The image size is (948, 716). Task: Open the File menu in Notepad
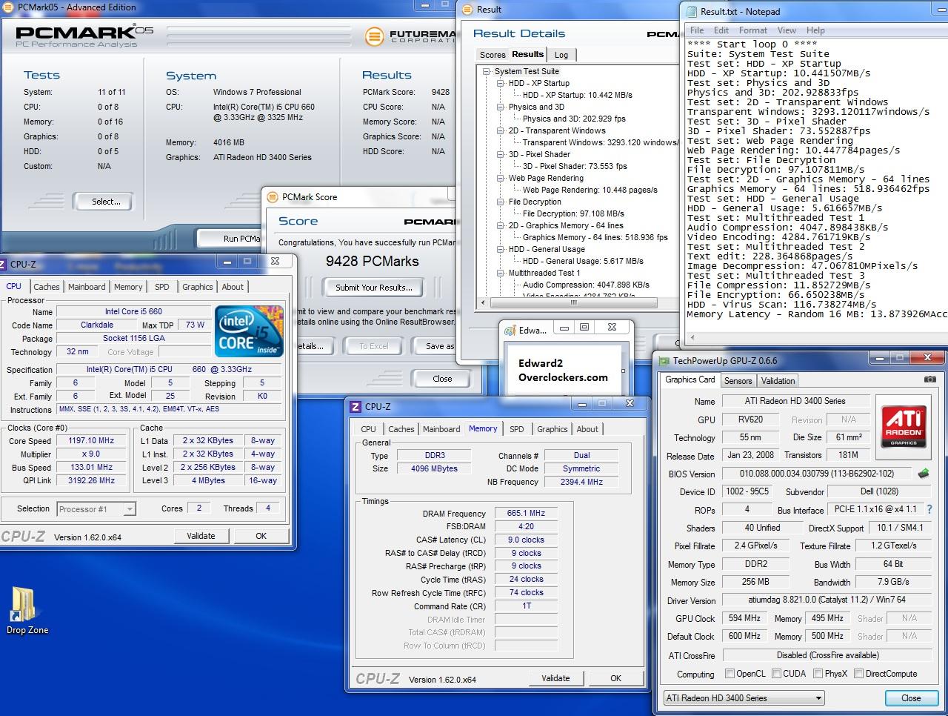pyautogui.click(x=697, y=30)
